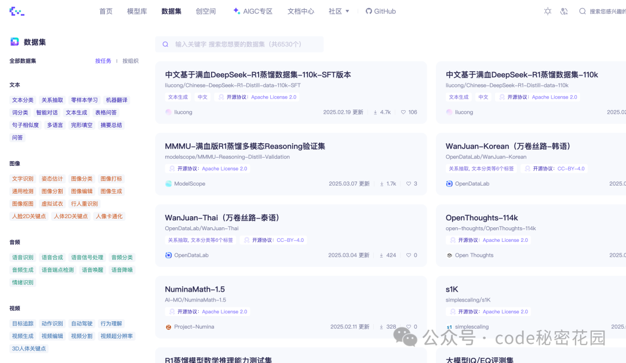Select the 智能对话 tag
Viewport: 626px width, 363px height.
coord(47,112)
